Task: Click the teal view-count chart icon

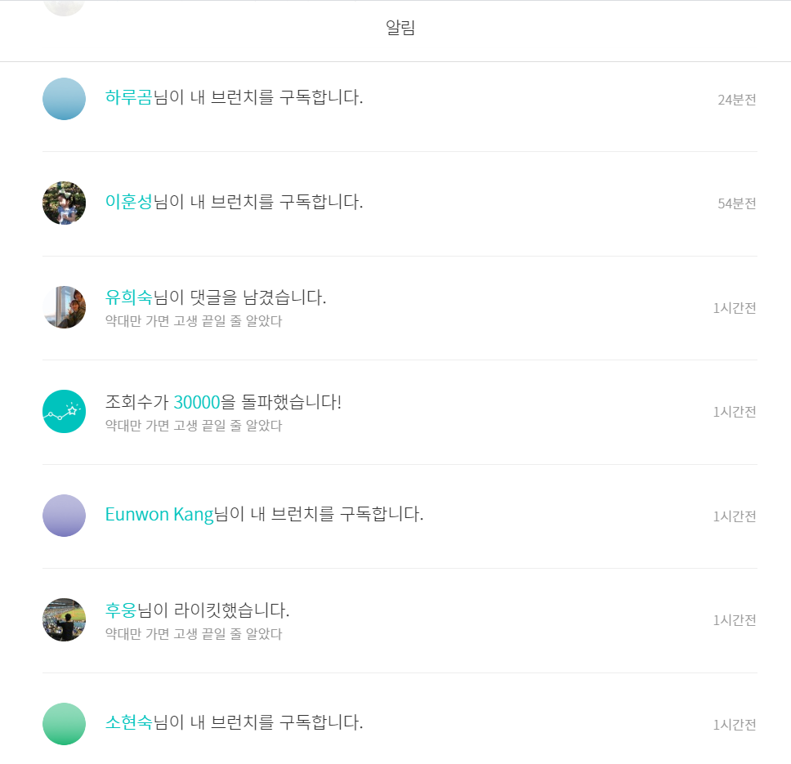Action: (x=64, y=411)
